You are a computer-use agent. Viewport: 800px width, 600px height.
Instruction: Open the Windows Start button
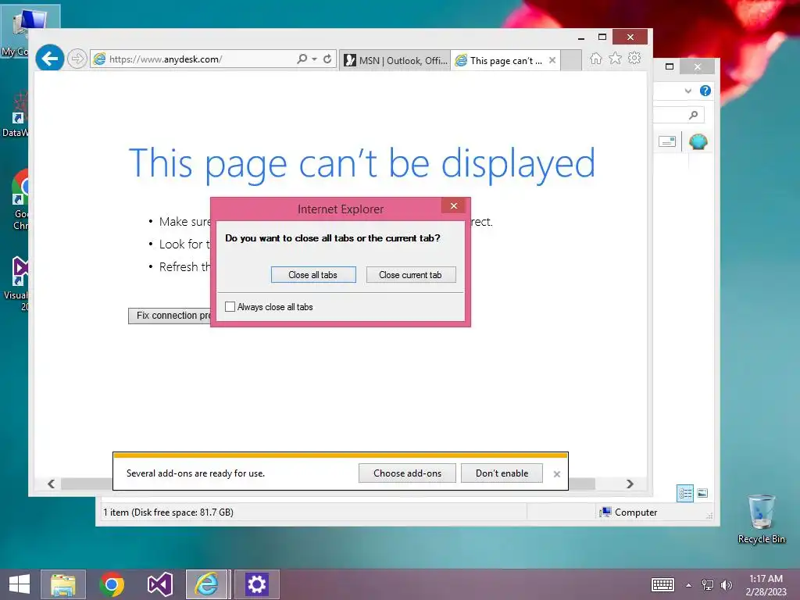20,584
